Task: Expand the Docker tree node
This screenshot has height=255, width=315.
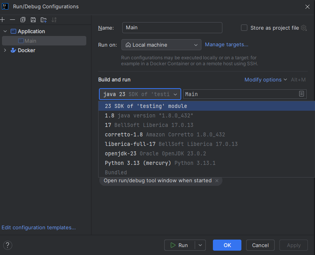Action: [x=5, y=50]
